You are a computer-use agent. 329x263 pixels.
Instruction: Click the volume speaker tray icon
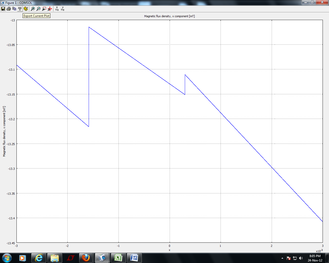coord(301,258)
